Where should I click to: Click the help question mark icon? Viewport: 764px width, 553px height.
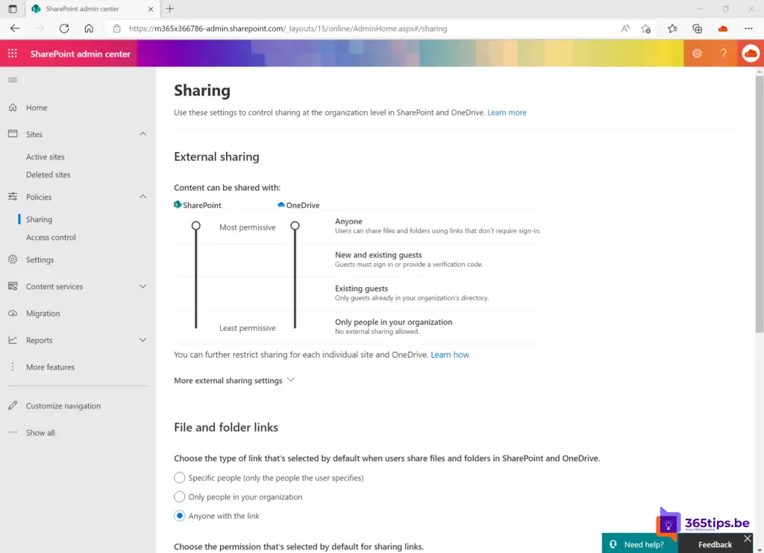click(723, 54)
